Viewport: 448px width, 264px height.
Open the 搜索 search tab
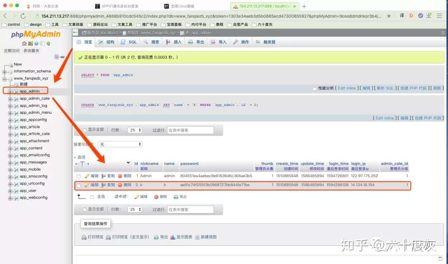coord(151,42)
